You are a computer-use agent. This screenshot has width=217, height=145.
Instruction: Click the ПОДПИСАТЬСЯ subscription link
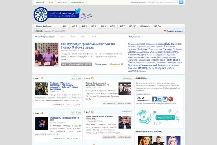coord(143,94)
